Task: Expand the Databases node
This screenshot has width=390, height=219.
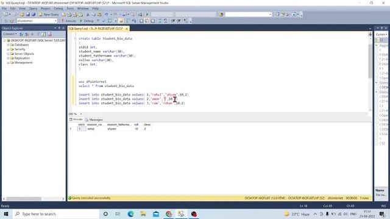Action: coord(8,45)
